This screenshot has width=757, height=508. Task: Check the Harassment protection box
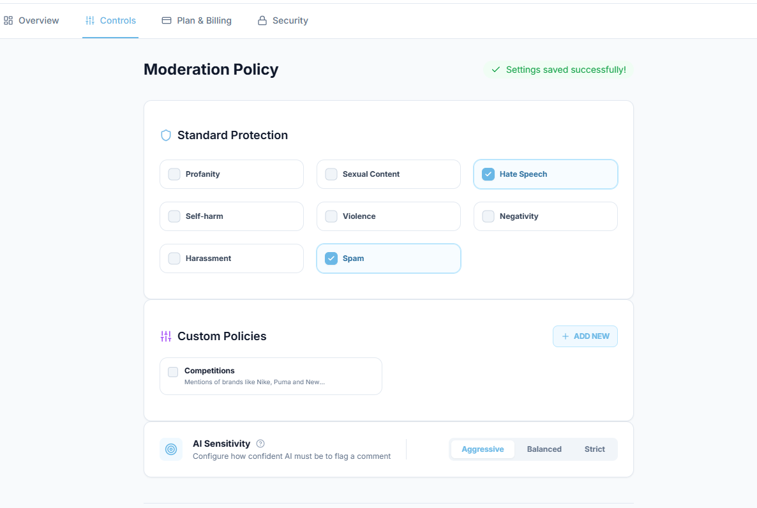[x=174, y=258]
